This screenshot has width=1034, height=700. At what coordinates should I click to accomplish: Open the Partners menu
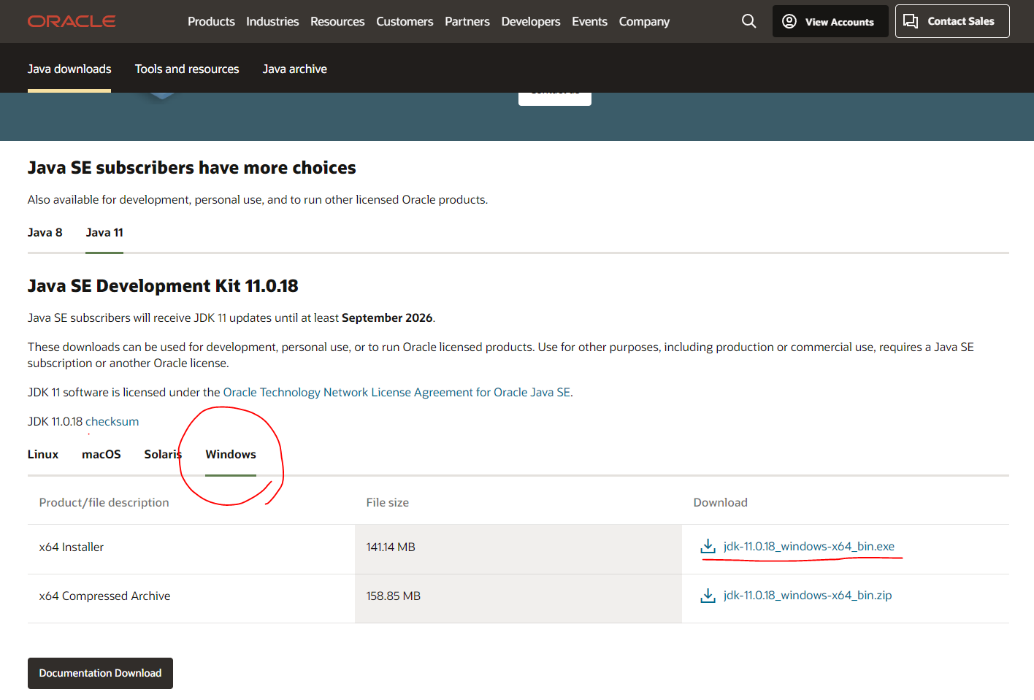pos(467,21)
